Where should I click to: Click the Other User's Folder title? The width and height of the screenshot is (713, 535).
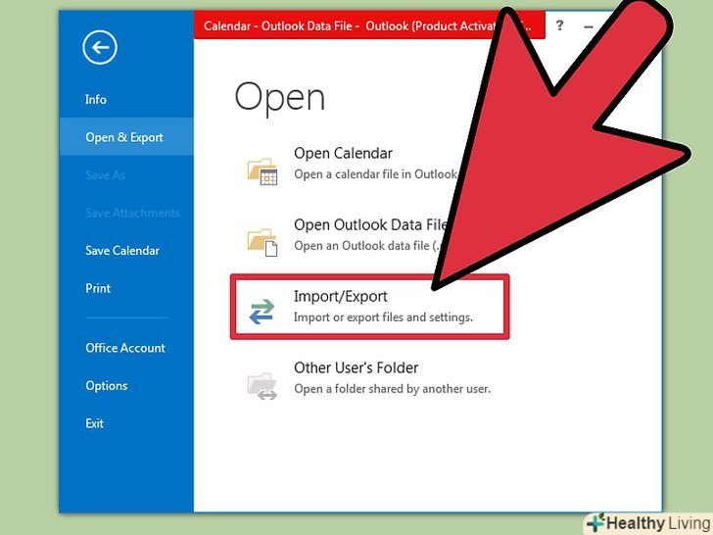click(356, 367)
